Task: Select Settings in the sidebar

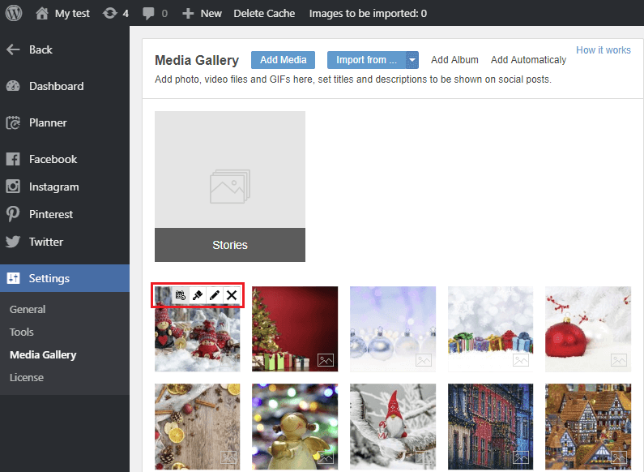Action: pyautogui.click(x=65, y=278)
